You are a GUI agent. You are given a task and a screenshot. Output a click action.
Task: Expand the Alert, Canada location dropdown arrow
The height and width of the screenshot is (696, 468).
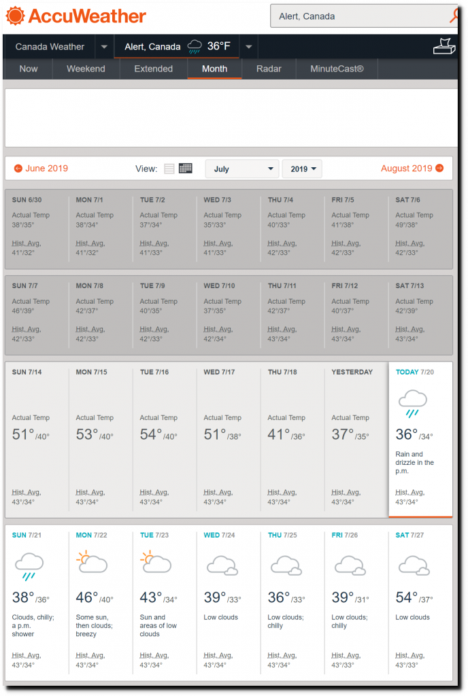point(249,47)
